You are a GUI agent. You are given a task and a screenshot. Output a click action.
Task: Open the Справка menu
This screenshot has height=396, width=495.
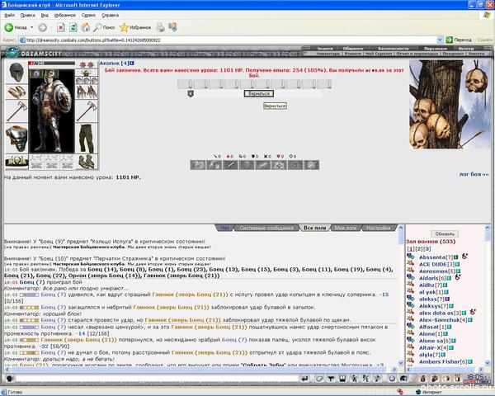[111, 15]
